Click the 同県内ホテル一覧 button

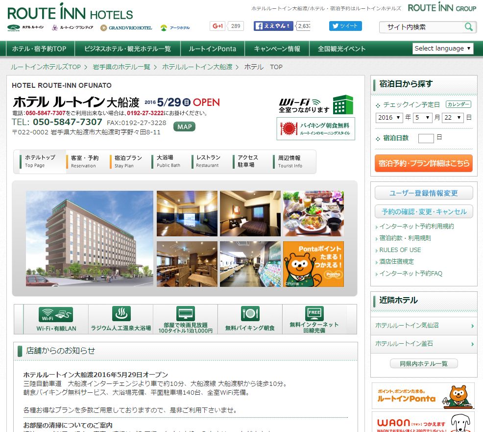click(424, 363)
